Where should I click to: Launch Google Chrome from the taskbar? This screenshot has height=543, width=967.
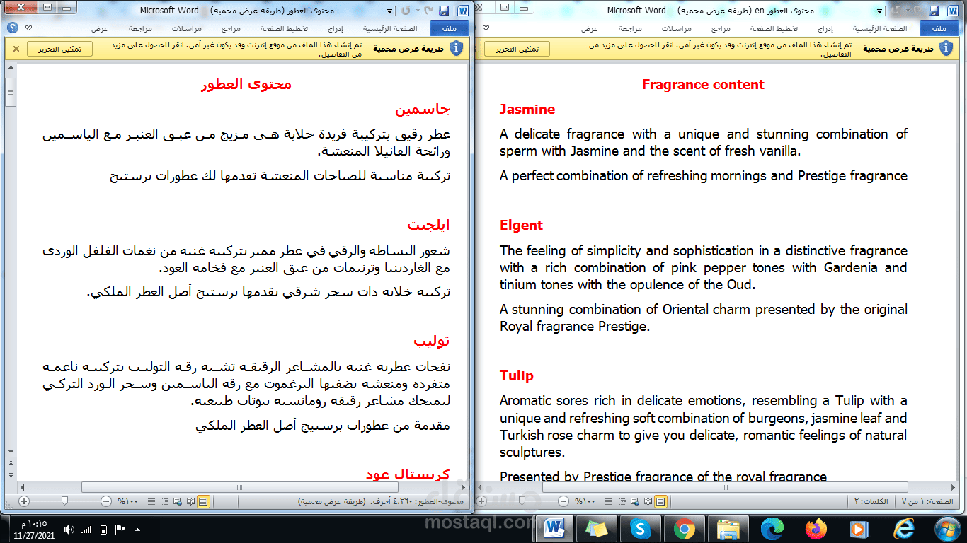684,528
